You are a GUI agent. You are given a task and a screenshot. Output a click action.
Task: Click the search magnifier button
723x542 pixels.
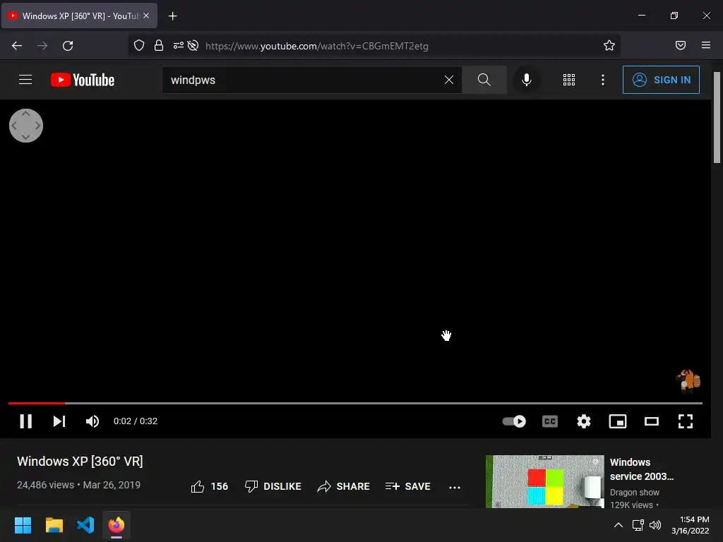pyautogui.click(x=484, y=80)
